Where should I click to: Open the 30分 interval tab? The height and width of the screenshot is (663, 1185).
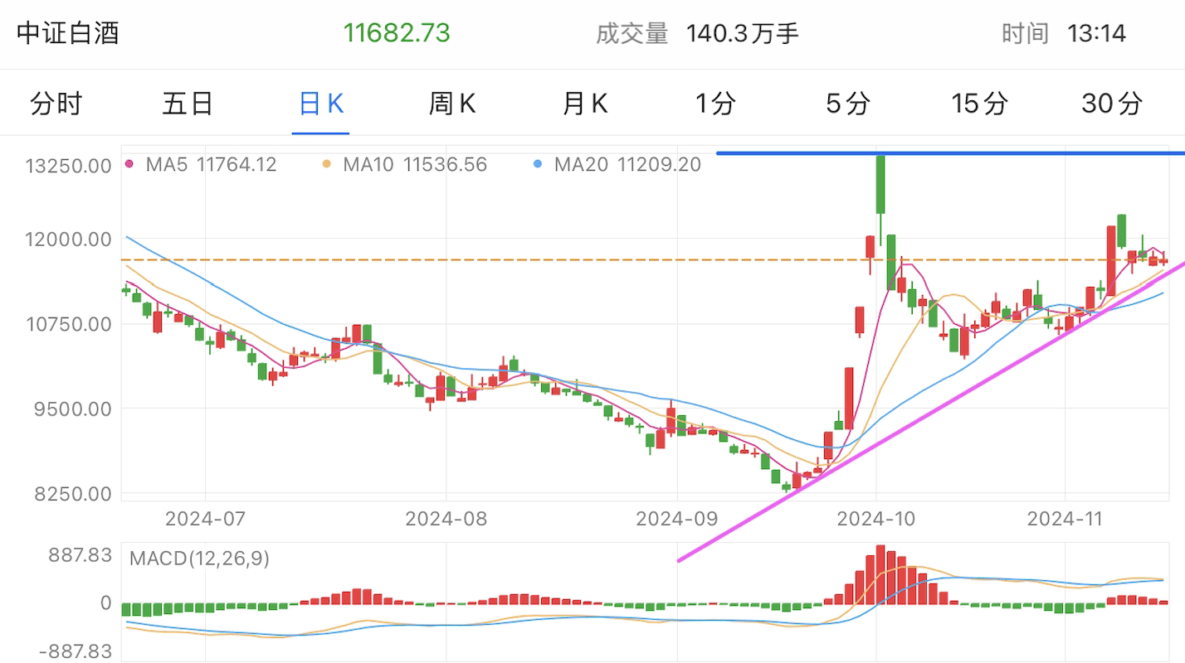pyautogui.click(x=1112, y=104)
